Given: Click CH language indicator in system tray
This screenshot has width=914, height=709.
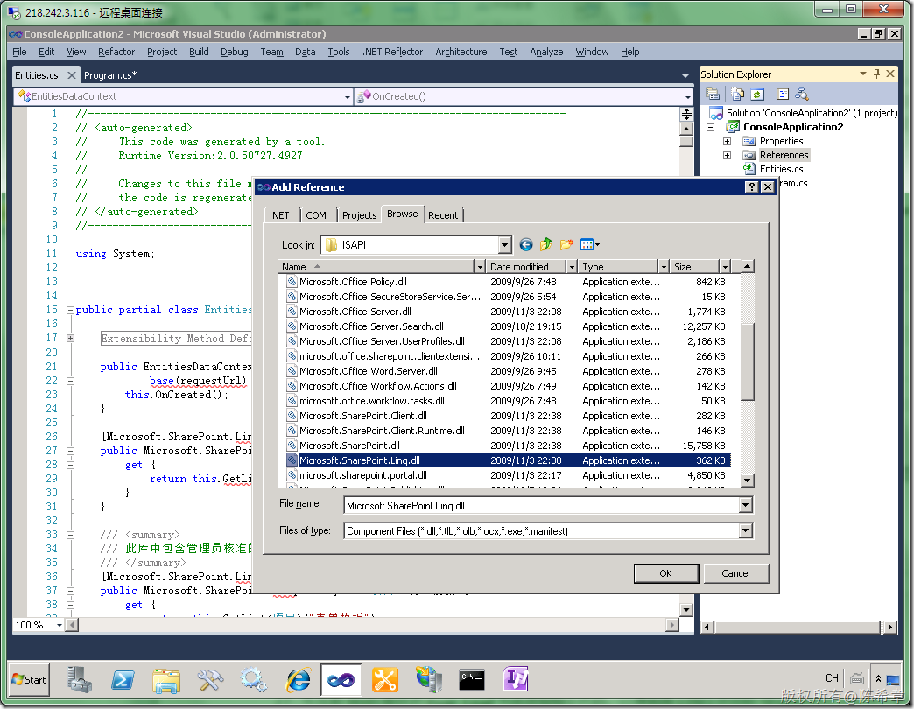Looking at the screenshot, I should 832,678.
